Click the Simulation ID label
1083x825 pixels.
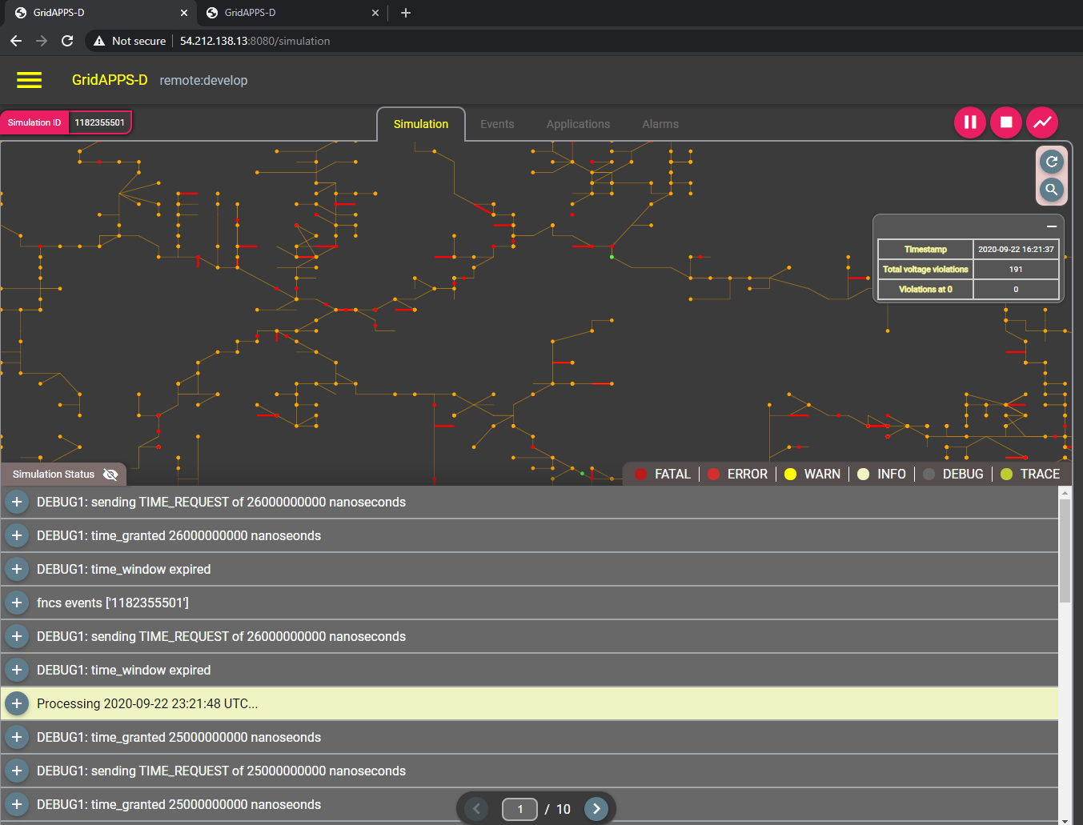pos(34,122)
